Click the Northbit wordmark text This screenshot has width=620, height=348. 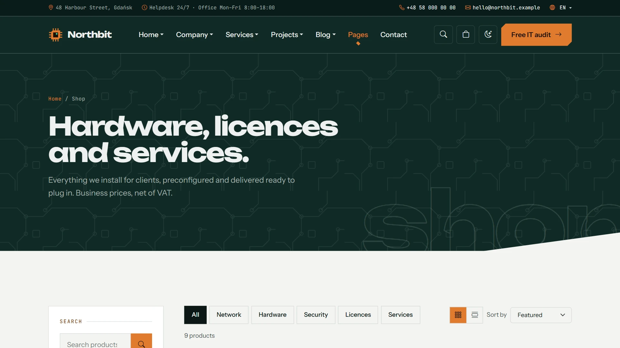pos(89,34)
